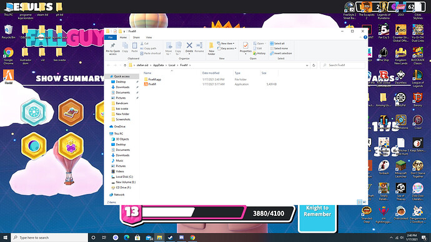
Task: Refresh the FiveM folder view
Action: (314, 65)
